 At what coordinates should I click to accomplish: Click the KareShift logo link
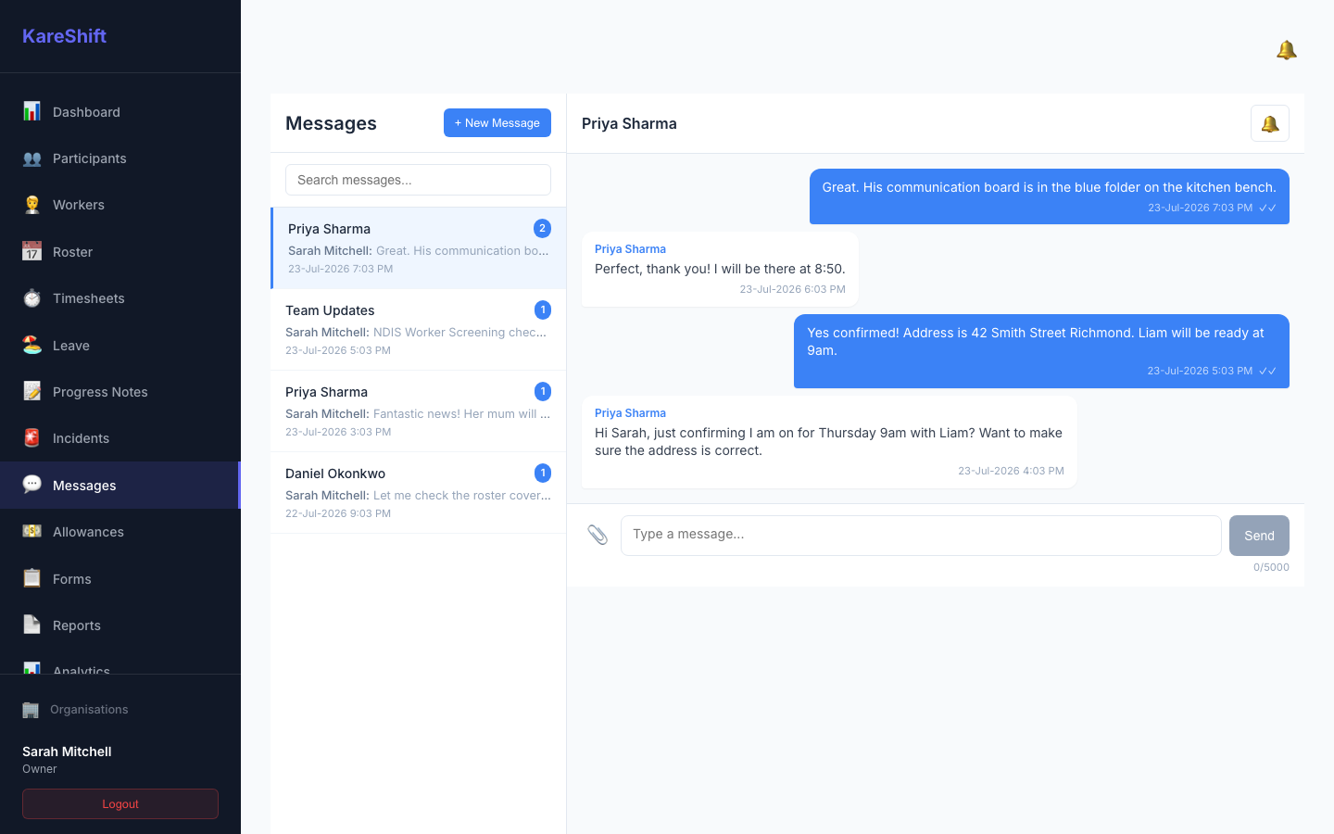64,36
